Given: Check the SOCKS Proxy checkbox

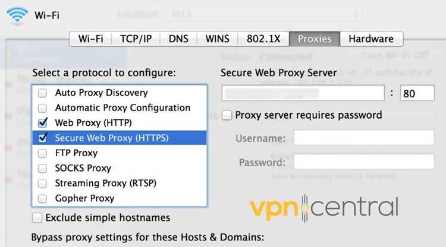Looking at the screenshot, I should (x=42, y=169).
